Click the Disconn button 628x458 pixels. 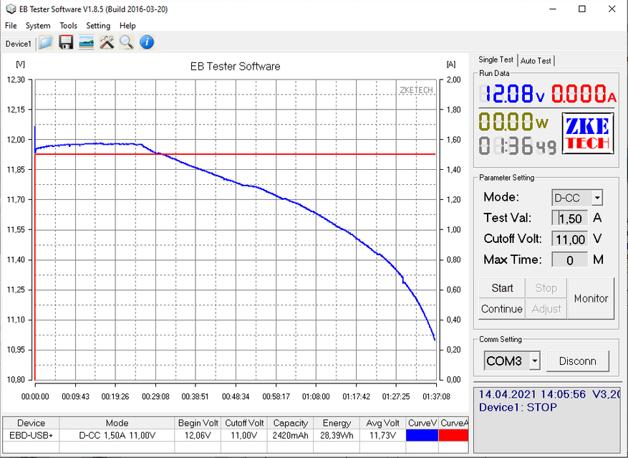(577, 361)
